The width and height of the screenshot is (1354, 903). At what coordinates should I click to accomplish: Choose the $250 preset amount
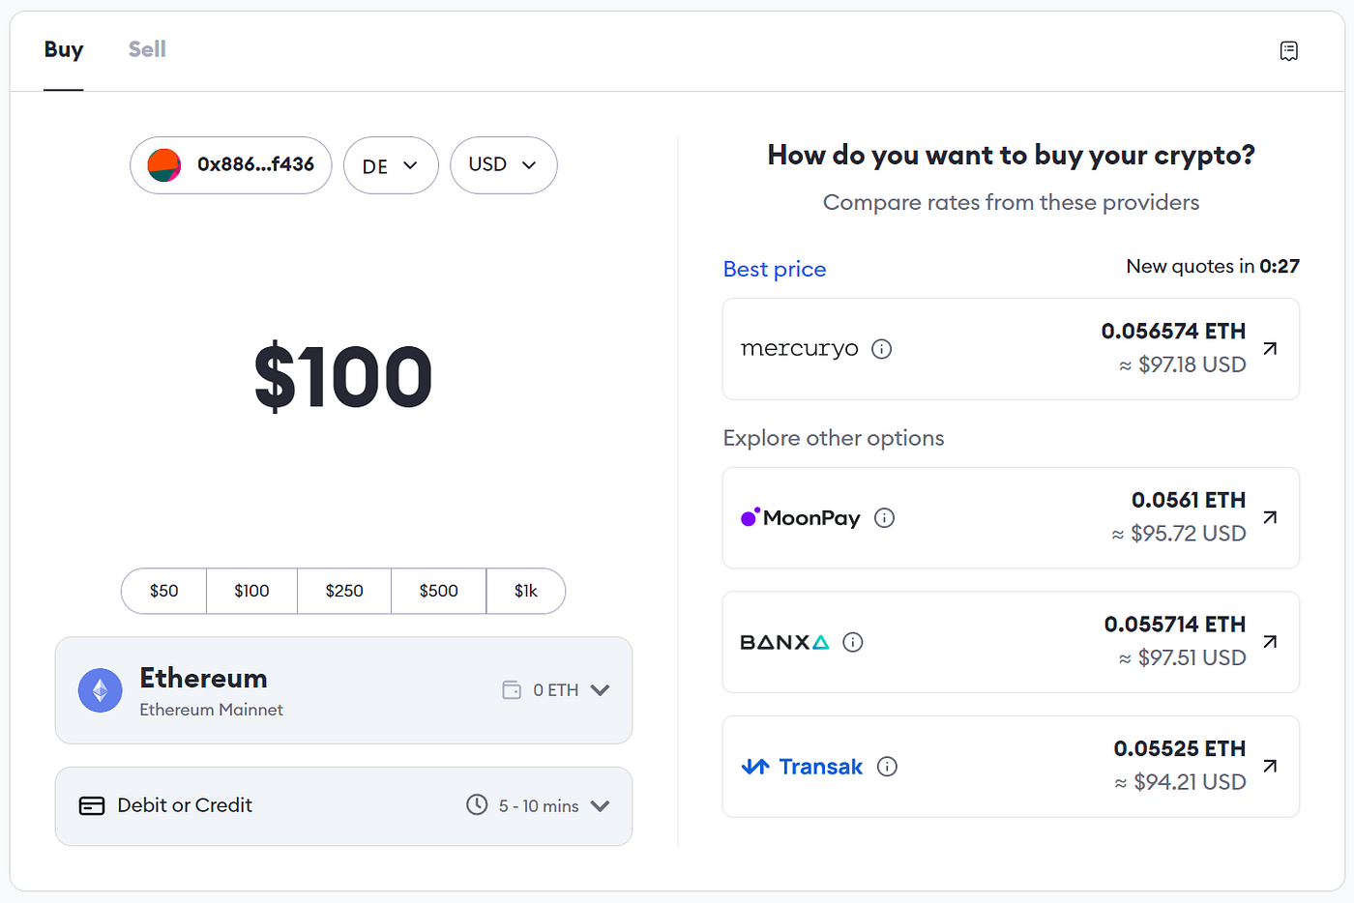344,591
